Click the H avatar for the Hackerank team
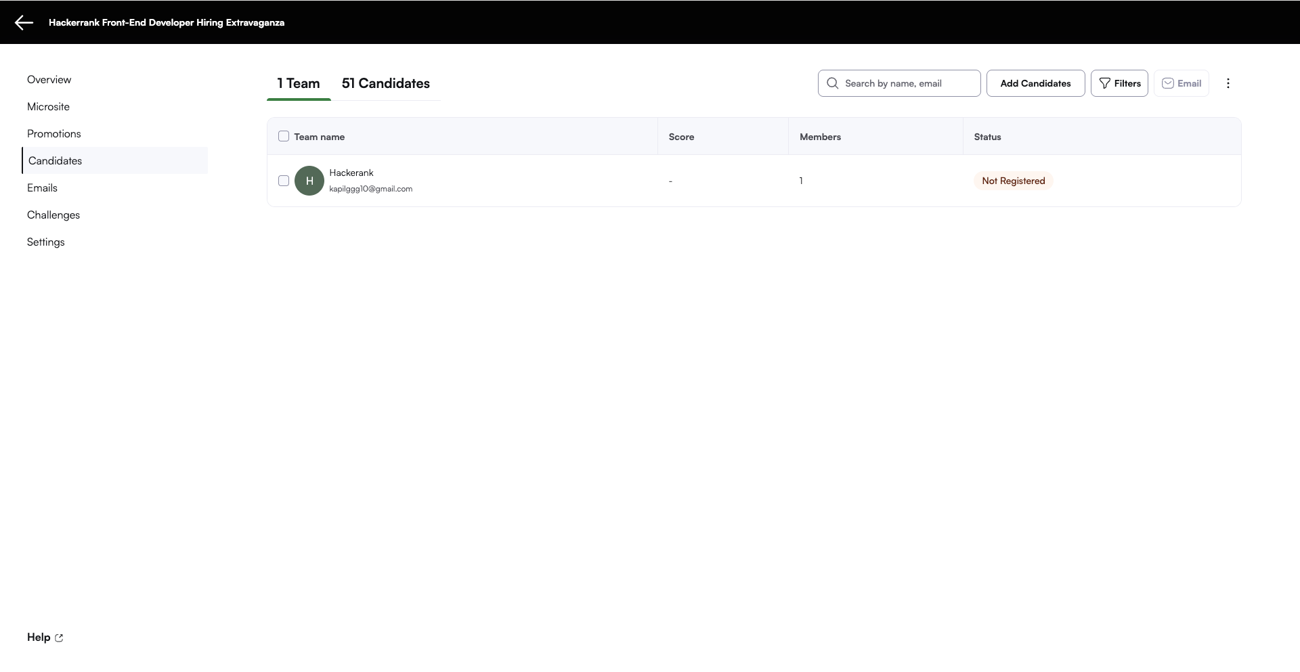This screenshot has height=672, width=1300. 309,181
